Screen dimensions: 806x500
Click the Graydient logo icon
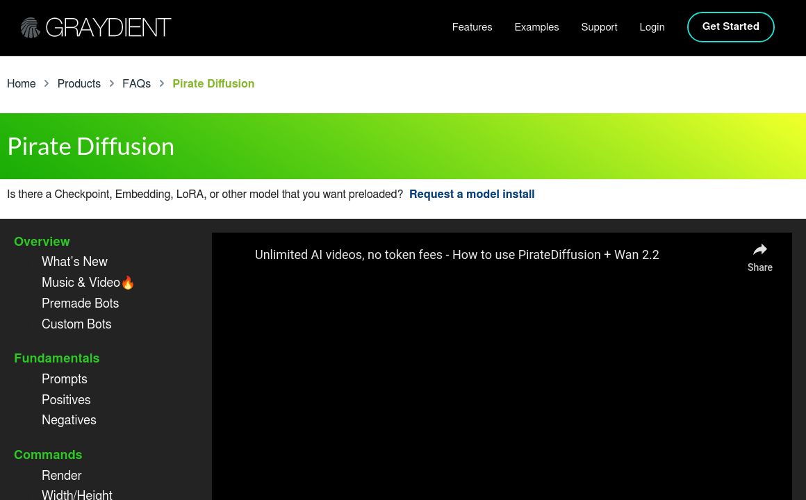coord(31,28)
